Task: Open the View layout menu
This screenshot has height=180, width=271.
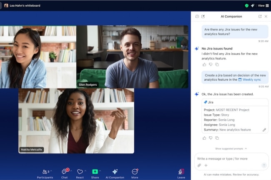Action: coord(263,6)
